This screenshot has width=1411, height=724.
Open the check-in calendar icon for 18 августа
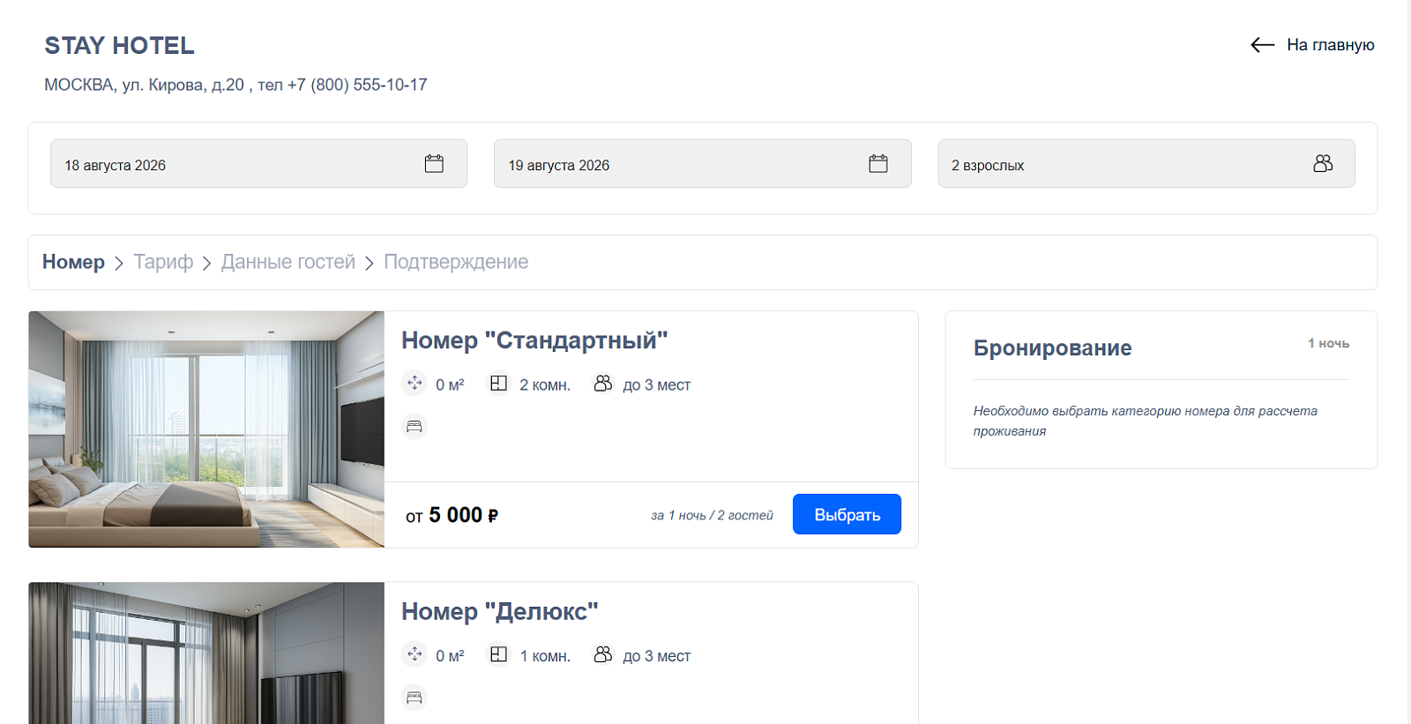[x=434, y=164]
